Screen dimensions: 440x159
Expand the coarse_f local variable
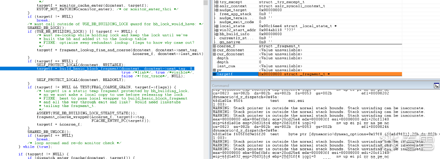click(x=214, y=46)
